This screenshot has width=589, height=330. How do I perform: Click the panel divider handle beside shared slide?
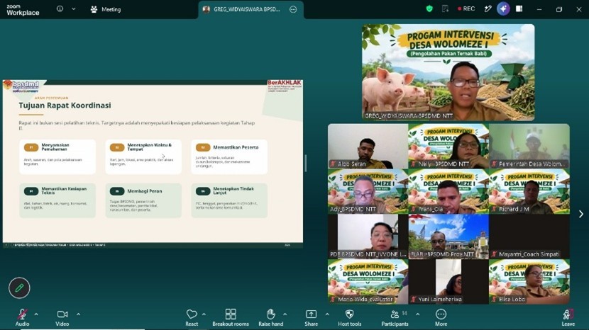click(306, 163)
